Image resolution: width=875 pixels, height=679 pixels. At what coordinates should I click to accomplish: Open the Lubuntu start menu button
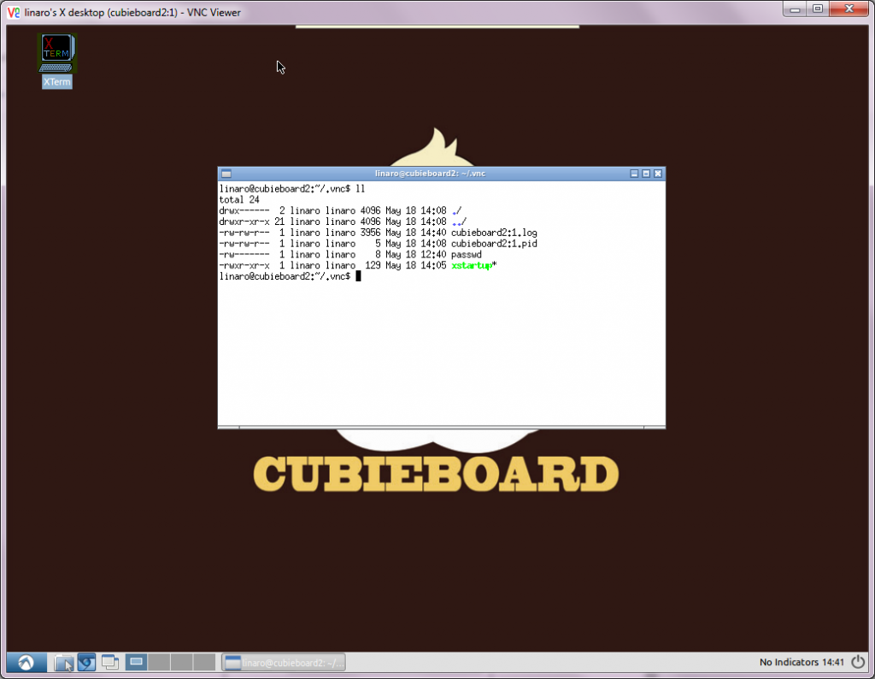26,662
